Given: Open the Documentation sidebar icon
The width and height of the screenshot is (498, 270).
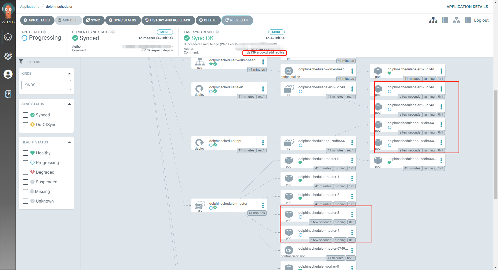Looking at the screenshot, I should (x=8, y=94).
